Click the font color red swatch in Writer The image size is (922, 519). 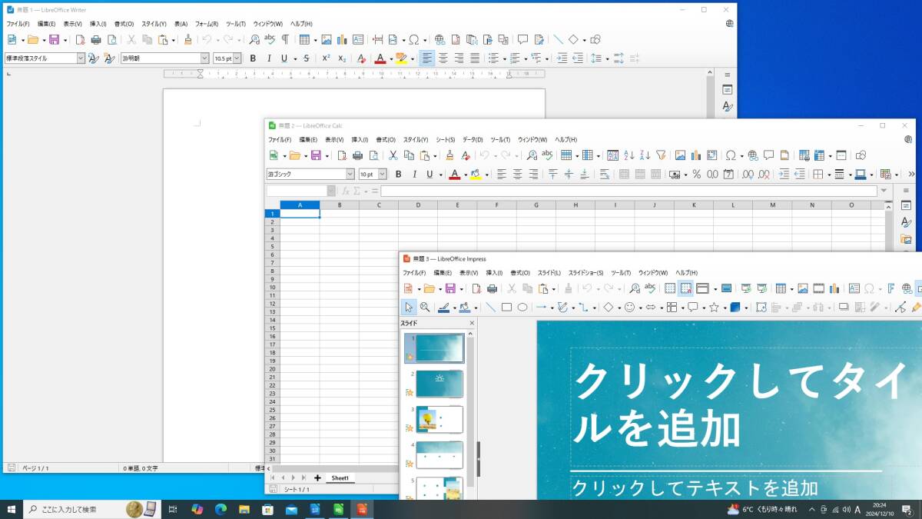(379, 59)
